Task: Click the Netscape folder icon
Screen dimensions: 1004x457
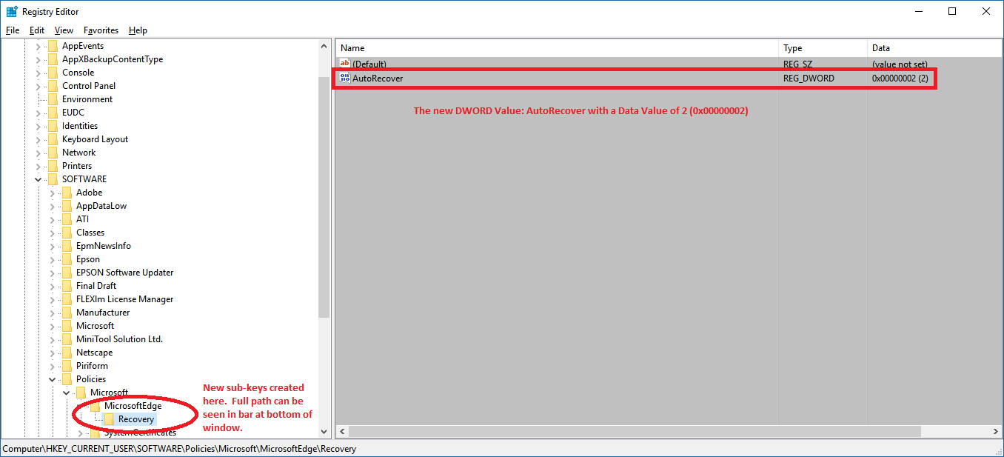Action: coord(67,353)
